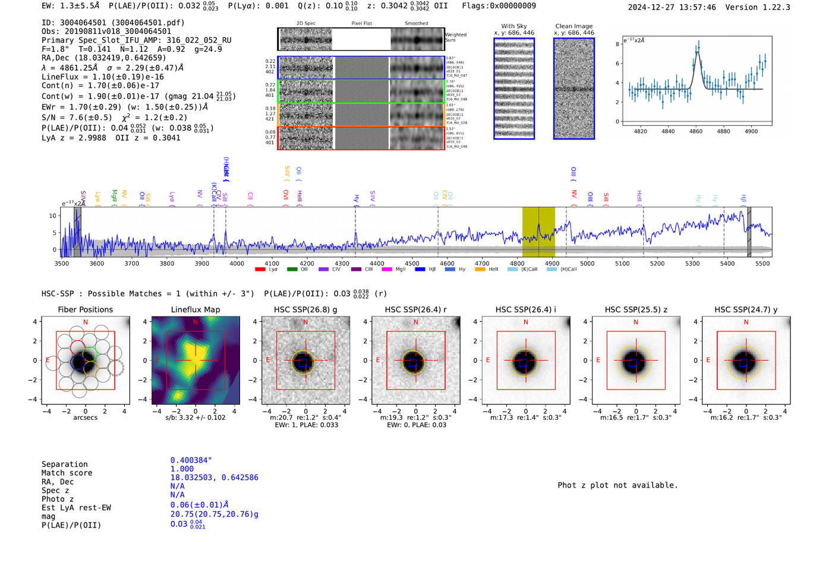The image size is (832, 566).
Task: Open the Fiber Positions plot
Action: click(x=86, y=361)
